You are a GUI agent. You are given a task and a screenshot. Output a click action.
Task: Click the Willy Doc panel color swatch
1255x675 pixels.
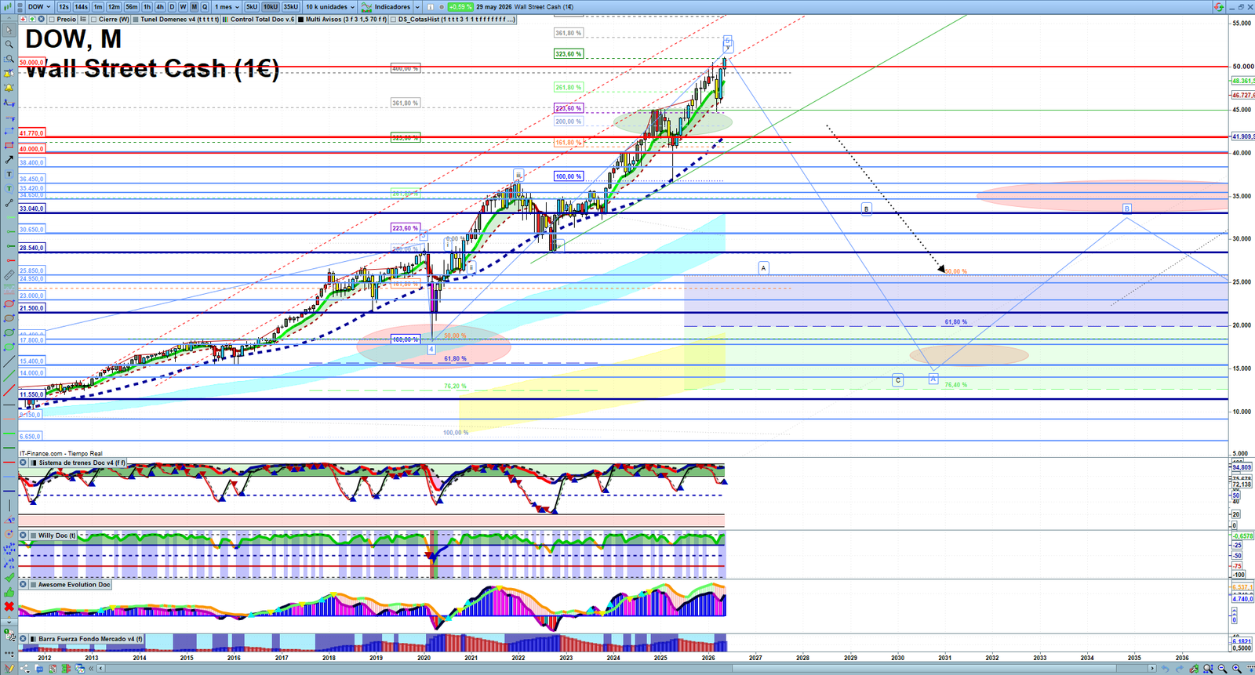point(33,535)
